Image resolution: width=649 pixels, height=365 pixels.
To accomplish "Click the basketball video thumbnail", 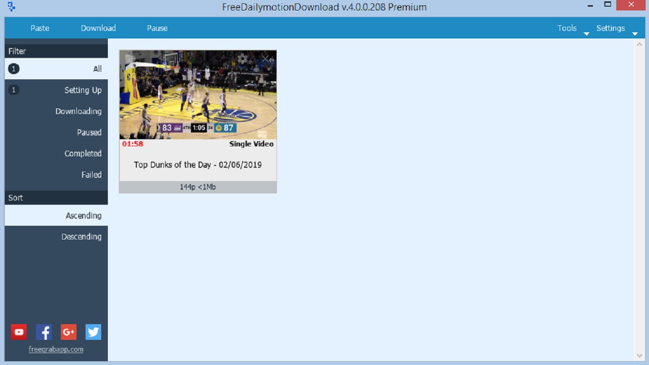I will pyautogui.click(x=198, y=95).
